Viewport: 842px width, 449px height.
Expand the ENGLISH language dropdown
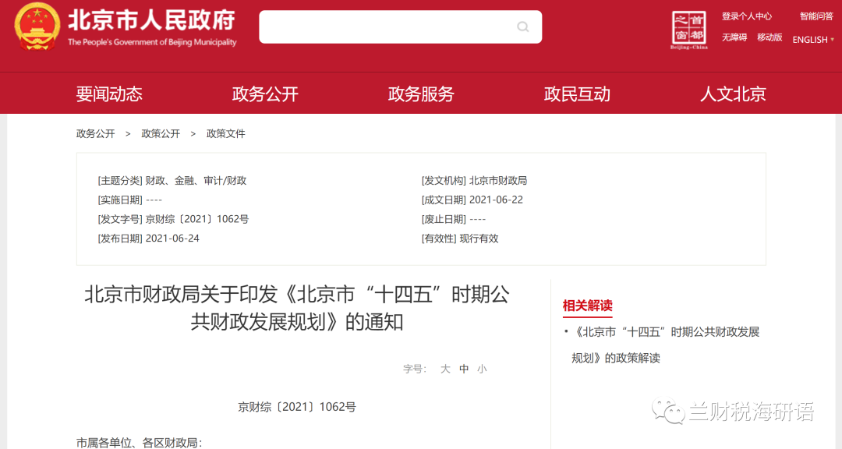[813, 40]
